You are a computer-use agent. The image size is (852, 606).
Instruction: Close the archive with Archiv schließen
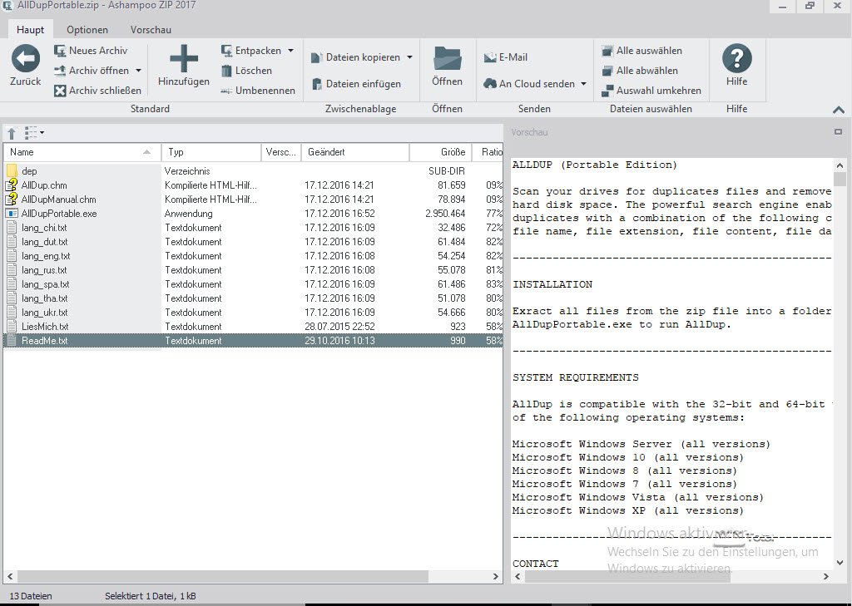(x=97, y=91)
